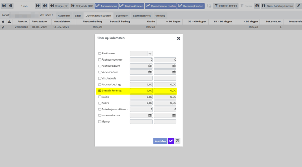Enable the Koers filter checkbox
This screenshot has height=167, width=302.
tap(100, 103)
